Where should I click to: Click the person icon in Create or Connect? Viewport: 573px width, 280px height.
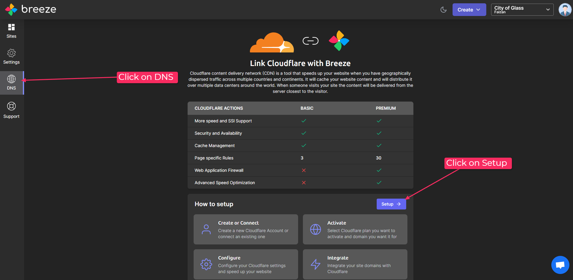pos(206,229)
